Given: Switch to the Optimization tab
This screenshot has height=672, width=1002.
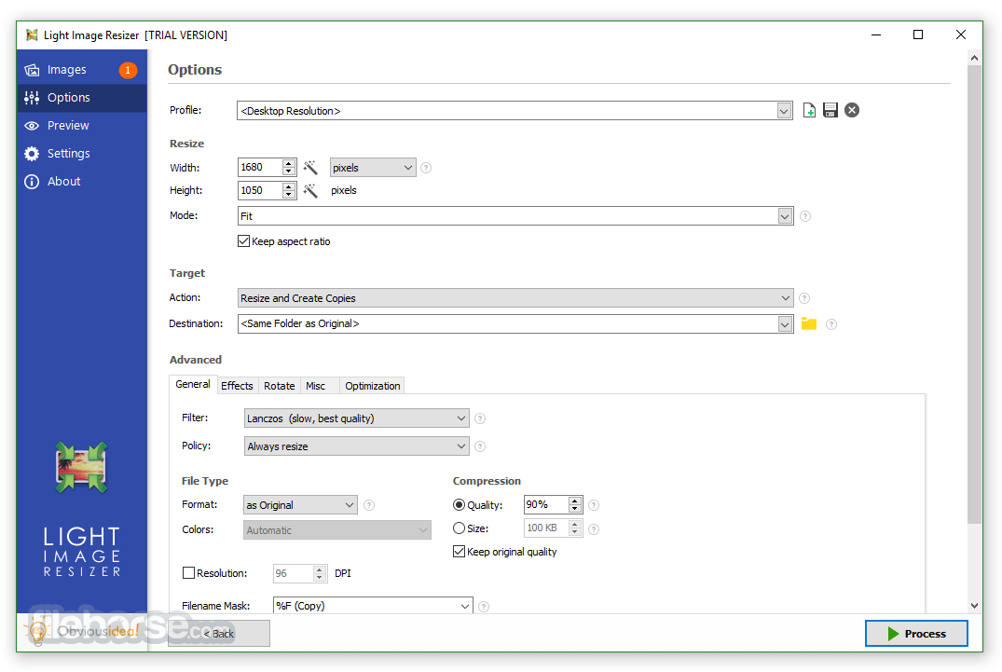Looking at the screenshot, I should 373,386.
